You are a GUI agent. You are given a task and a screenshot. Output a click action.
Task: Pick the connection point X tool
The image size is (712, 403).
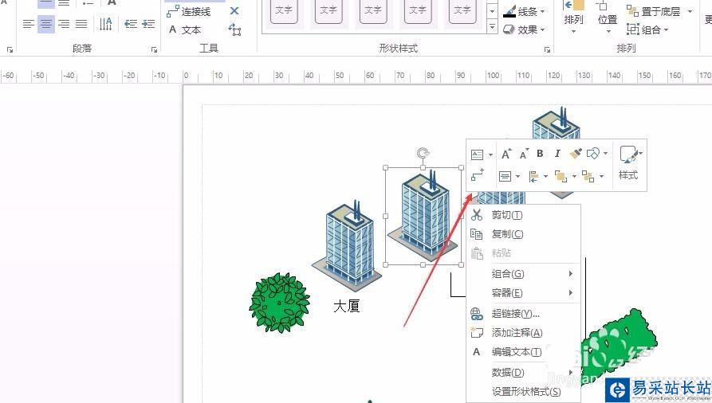pos(234,11)
